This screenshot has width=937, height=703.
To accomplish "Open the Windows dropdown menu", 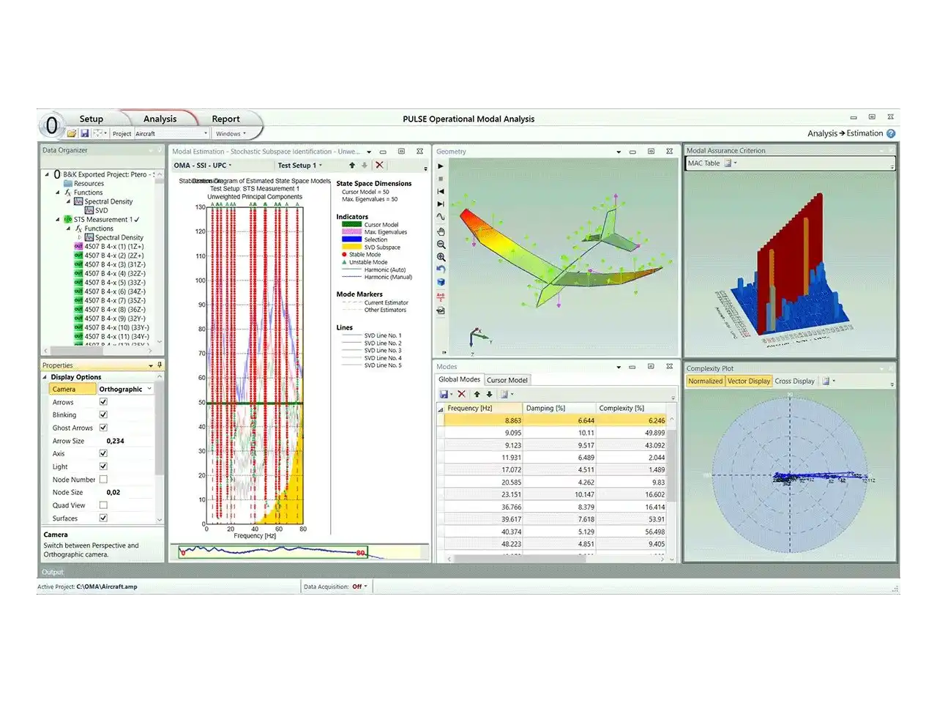I will 231,134.
